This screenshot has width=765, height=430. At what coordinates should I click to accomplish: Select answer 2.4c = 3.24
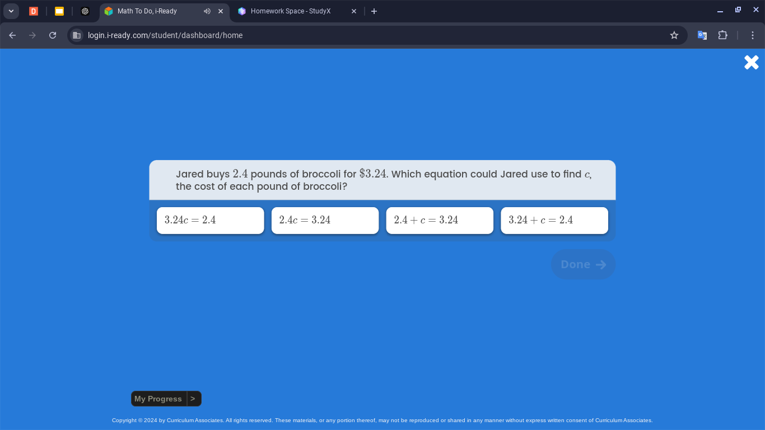[325, 220]
